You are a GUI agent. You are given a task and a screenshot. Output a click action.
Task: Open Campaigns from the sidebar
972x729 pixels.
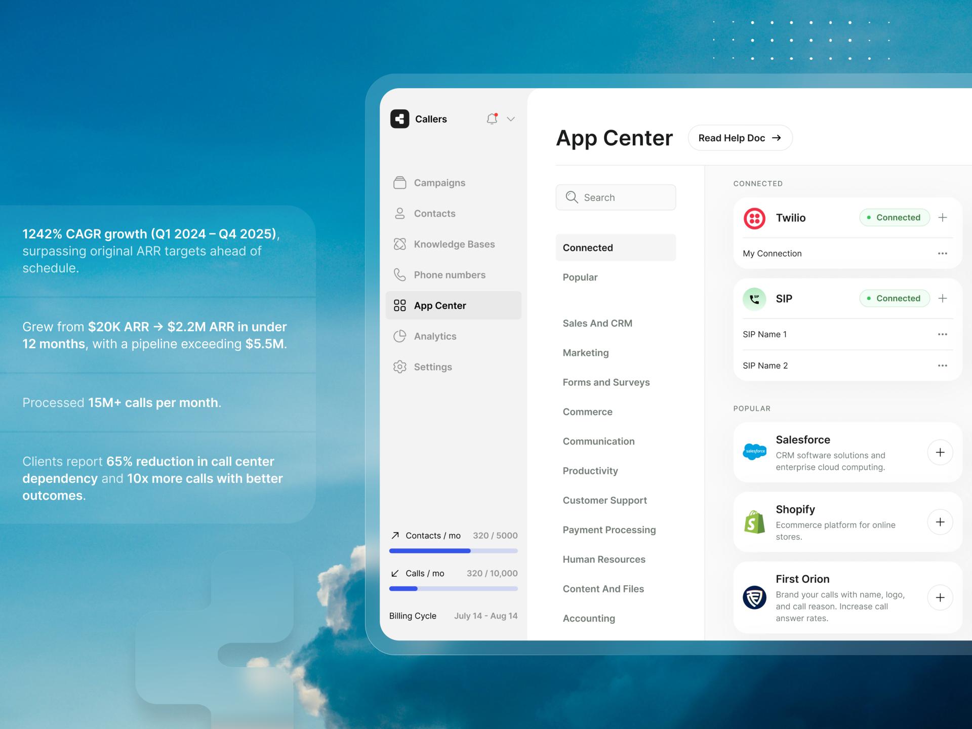(439, 183)
